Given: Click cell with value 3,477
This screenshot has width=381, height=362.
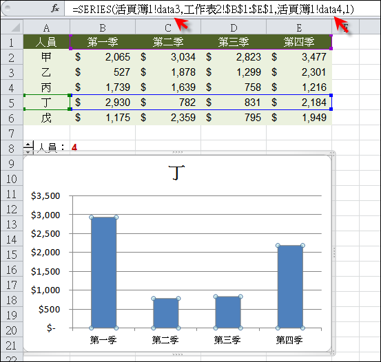Looking at the screenshot, I should pyautogui.click(x=299, y=57).
